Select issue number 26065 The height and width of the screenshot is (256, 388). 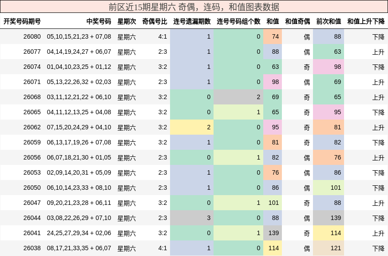(x=32, y=112)
